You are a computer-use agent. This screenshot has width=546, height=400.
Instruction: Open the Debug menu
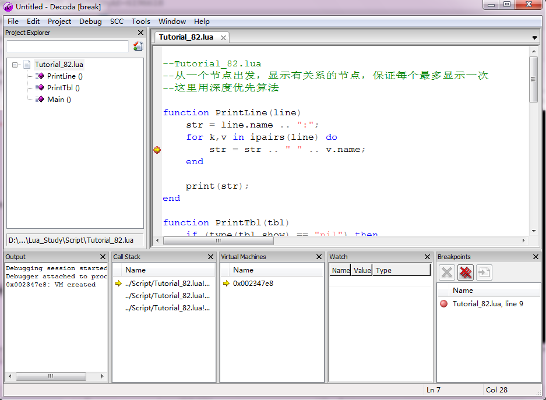tap(90, 22)
